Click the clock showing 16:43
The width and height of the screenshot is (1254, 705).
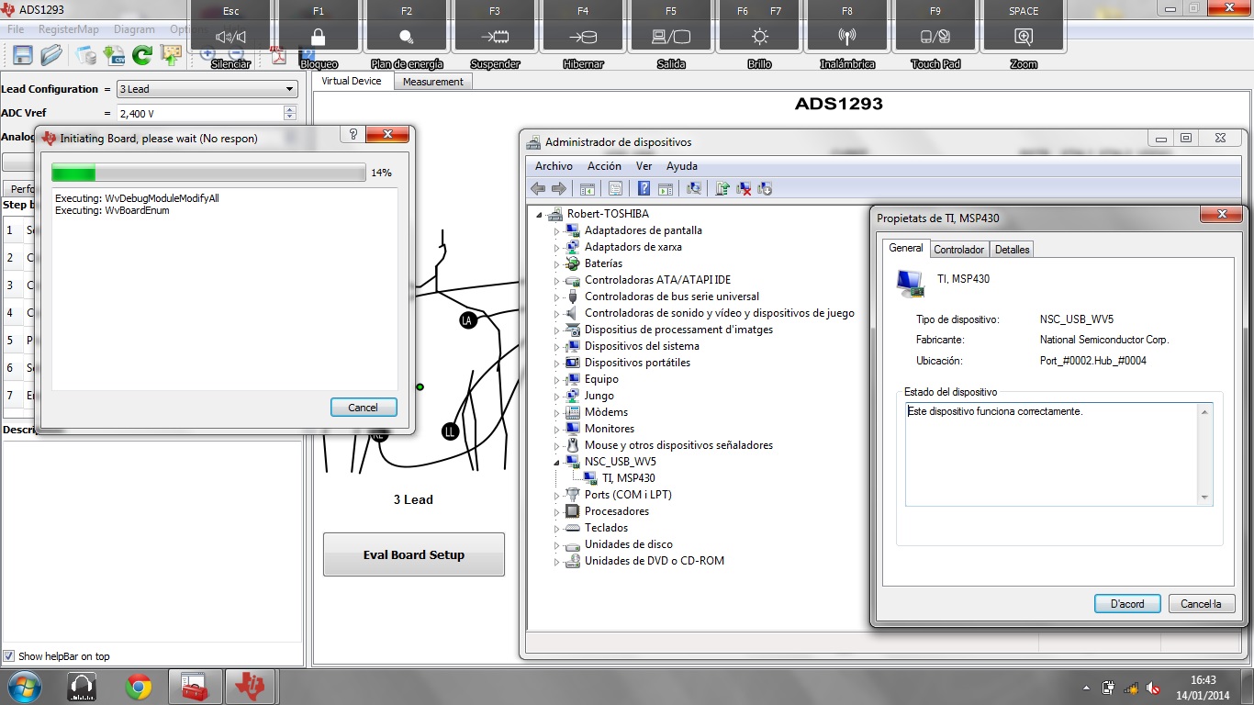(1203, 680)
